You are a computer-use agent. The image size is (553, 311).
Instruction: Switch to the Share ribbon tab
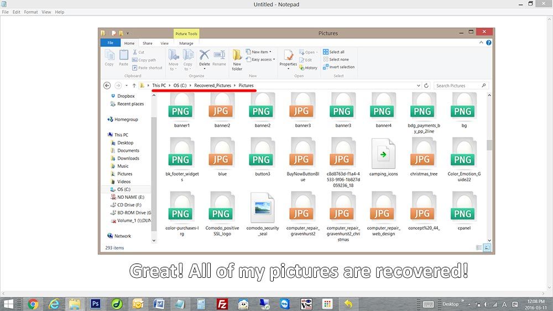tap(148, 43)
